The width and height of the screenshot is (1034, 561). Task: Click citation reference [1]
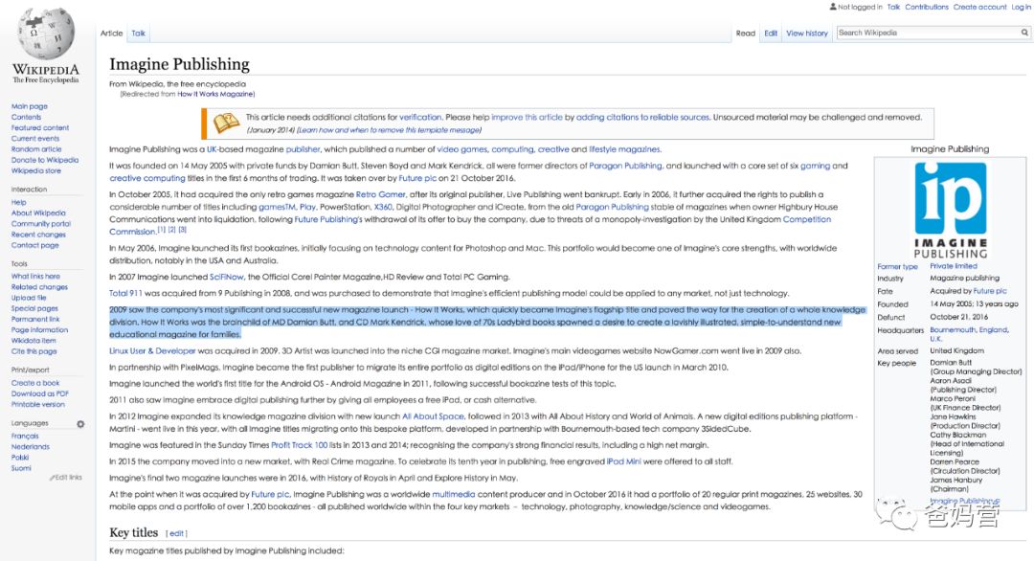point(162,230)
